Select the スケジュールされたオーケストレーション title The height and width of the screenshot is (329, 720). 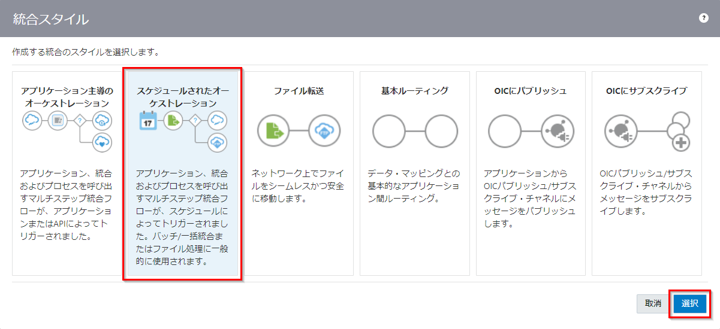pos(183,97)
